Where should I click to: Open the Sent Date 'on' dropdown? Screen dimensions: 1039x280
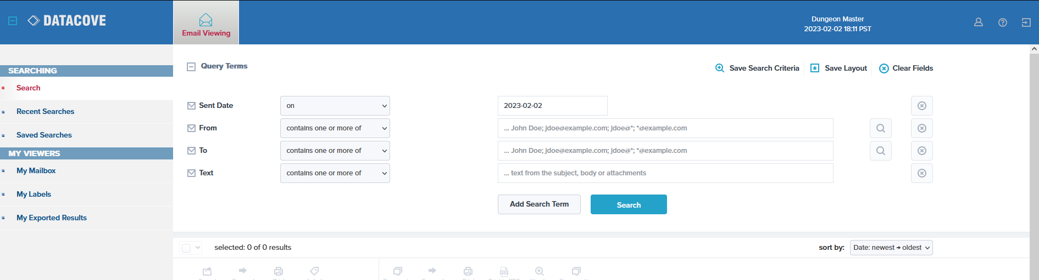335,106
